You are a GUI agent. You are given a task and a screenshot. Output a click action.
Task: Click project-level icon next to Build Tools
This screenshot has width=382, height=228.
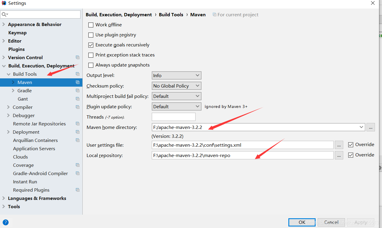click(78, 74)
